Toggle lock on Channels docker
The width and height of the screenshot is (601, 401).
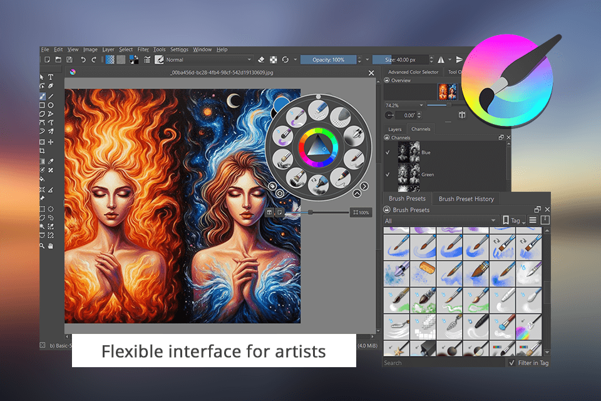click(x=387, y=137)
